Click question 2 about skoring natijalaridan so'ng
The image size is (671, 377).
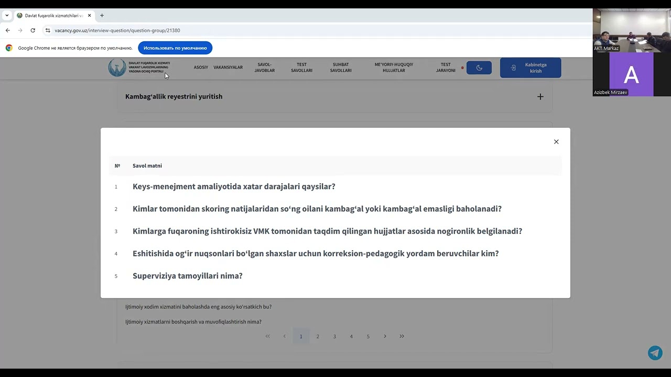click(x=317, y=209)
